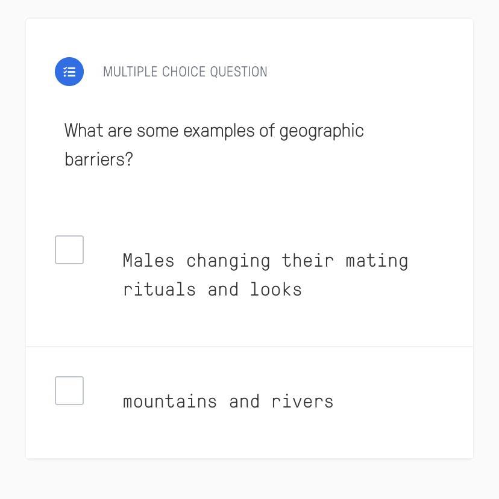The image size is (499, 499).
Task: Click the word 'QUESTION' in the header
Action: click(x=239, y=72)
